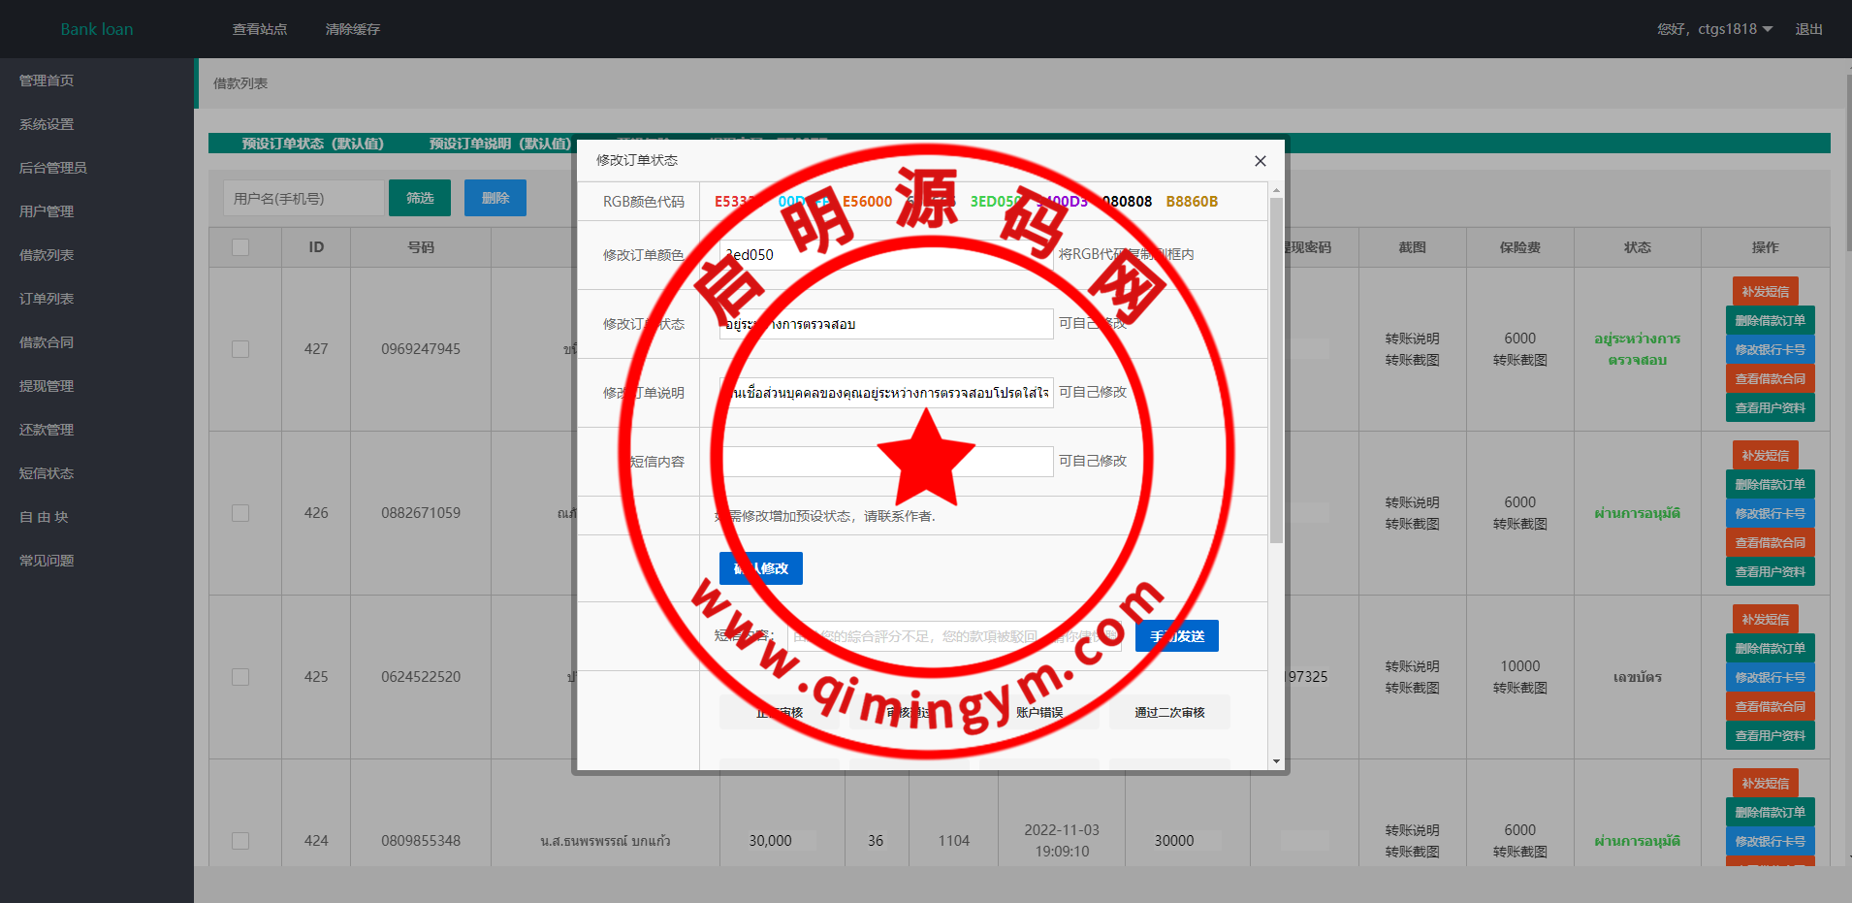Check the checkbox for row ID 427
This screenshot has height=903, width=1852.
(240, 349)
